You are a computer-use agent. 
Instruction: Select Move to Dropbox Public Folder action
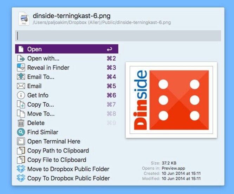67,169
